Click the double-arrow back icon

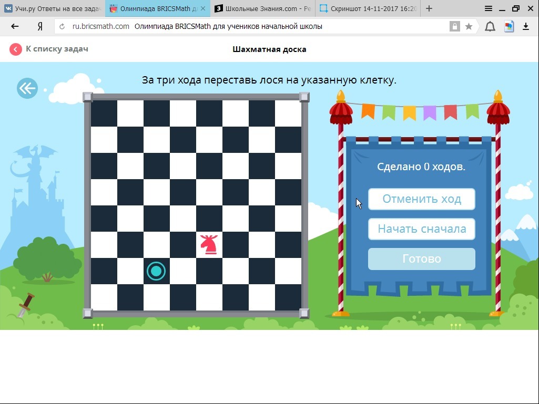[x=27, y=88]
